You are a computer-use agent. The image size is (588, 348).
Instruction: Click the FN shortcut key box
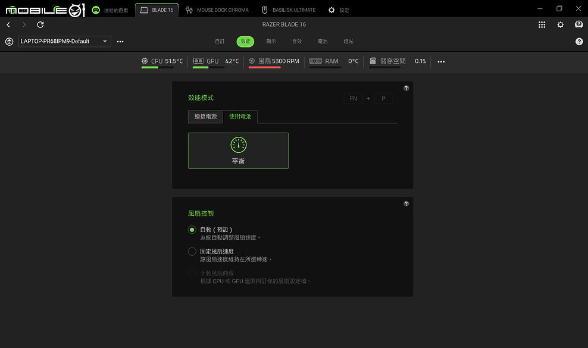coord(354,99)
